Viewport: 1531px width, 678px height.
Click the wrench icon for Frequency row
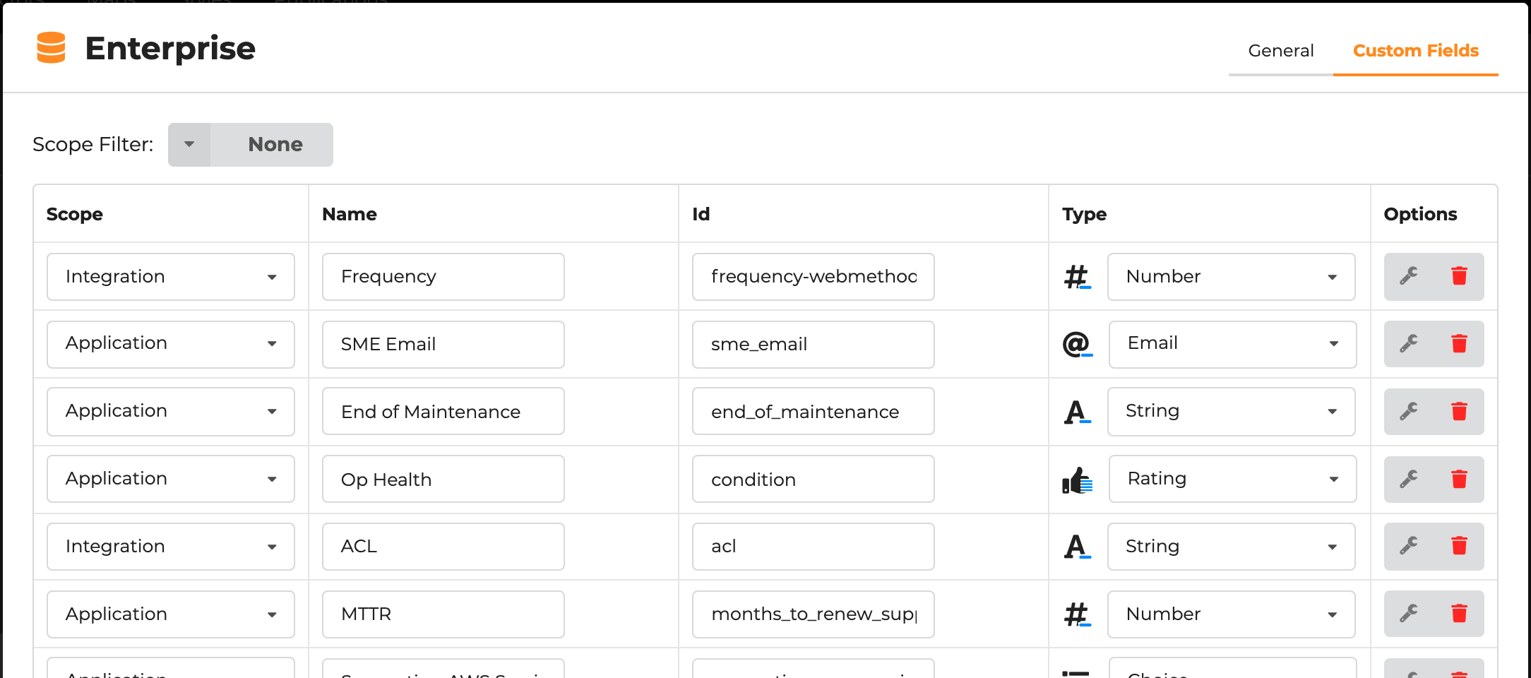click(1409, 276)
